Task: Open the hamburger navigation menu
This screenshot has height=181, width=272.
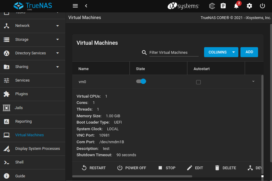Action: (x=75, y=6)
